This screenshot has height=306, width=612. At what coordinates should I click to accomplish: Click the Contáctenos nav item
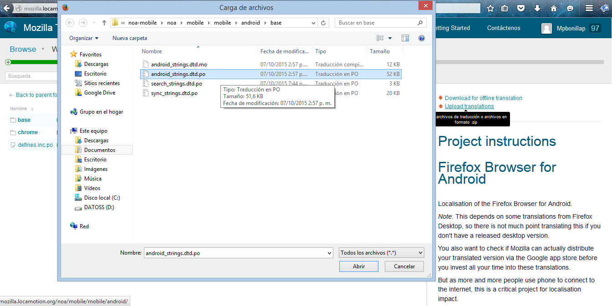point(504,28)
